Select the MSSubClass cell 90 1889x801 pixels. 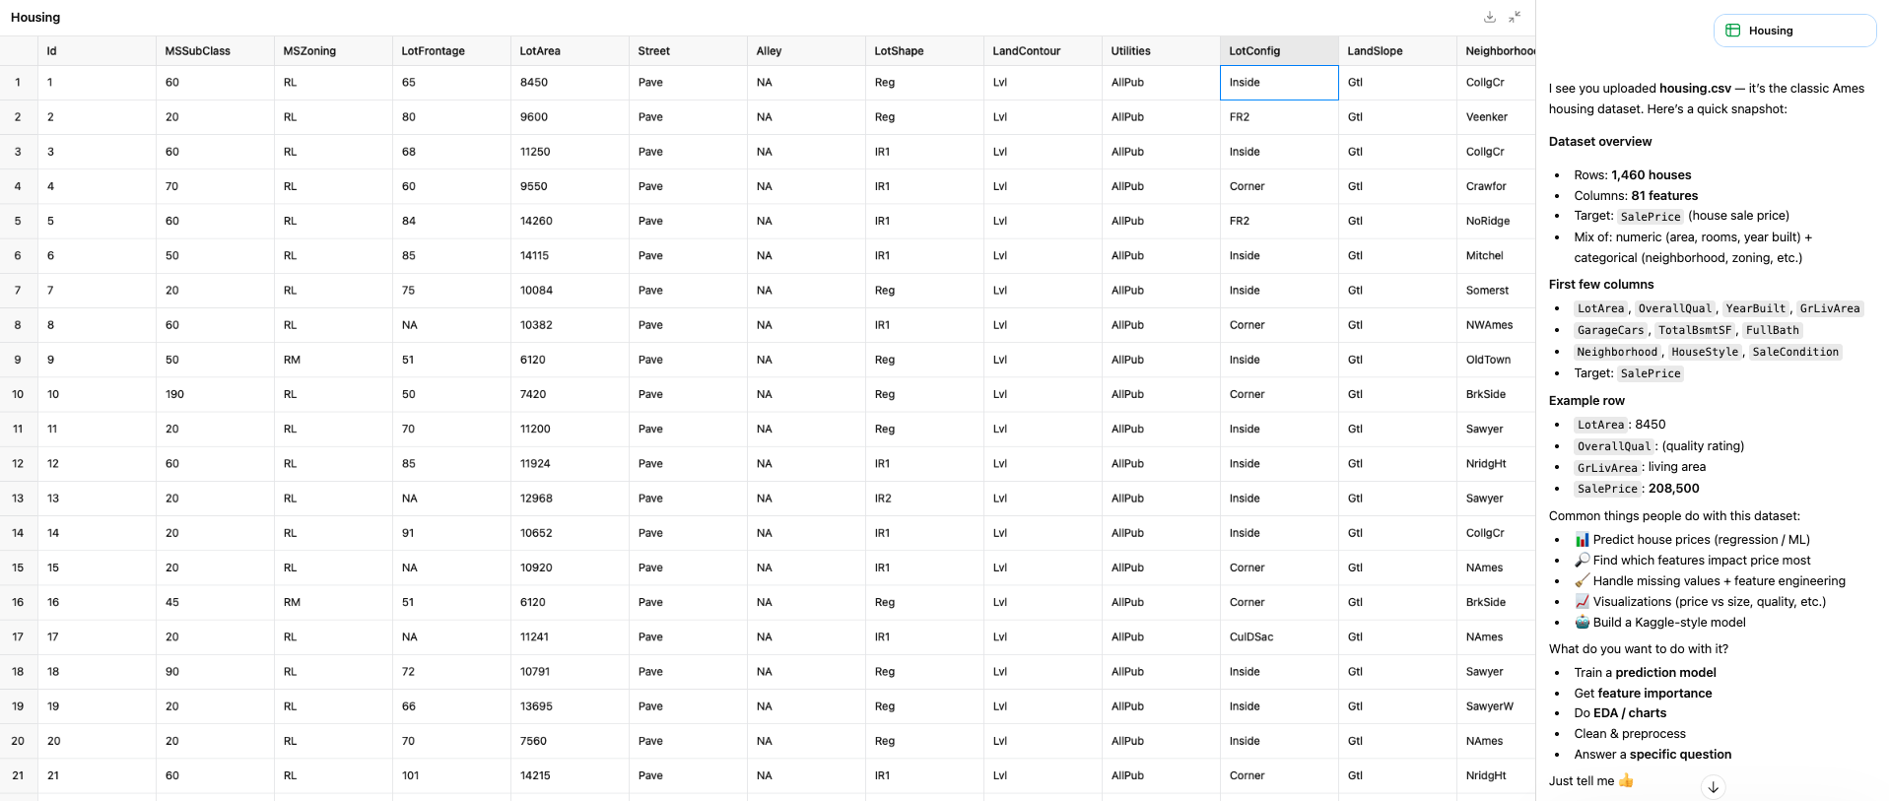click(215, 672)
